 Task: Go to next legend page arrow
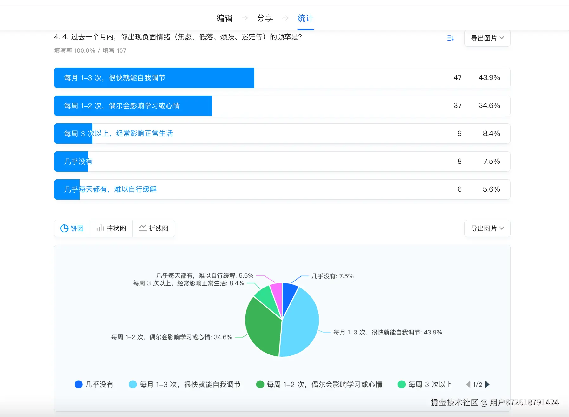click(487, 385)
